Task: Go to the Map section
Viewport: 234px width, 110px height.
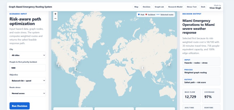Action: (x=136, y=7)
